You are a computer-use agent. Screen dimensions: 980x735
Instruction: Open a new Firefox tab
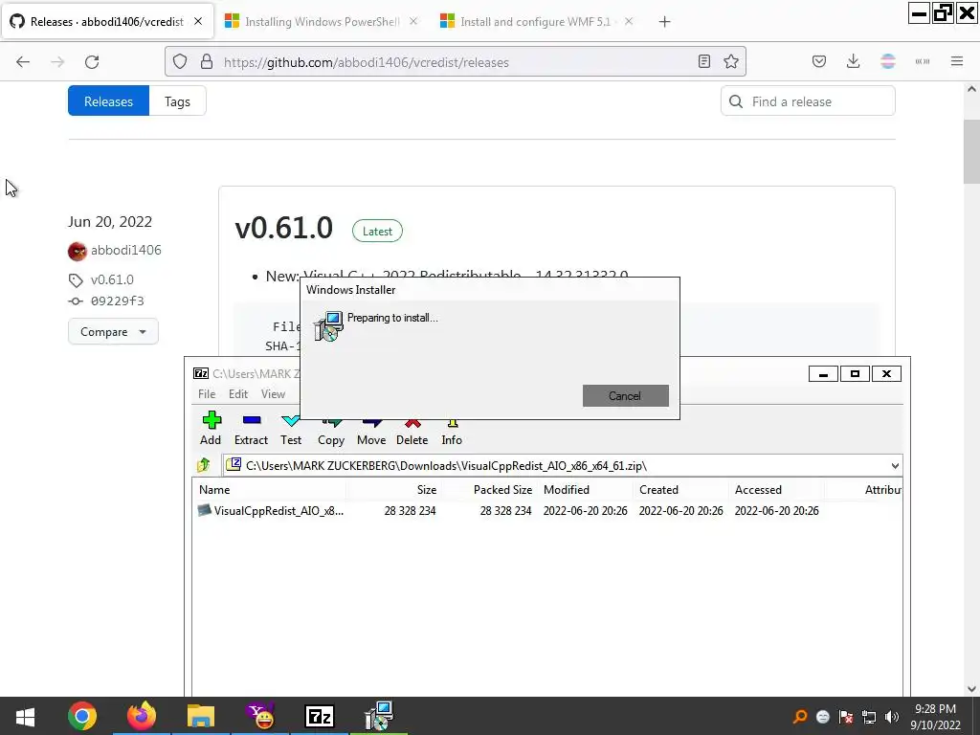pyautogui.click(x=664, y=22)
